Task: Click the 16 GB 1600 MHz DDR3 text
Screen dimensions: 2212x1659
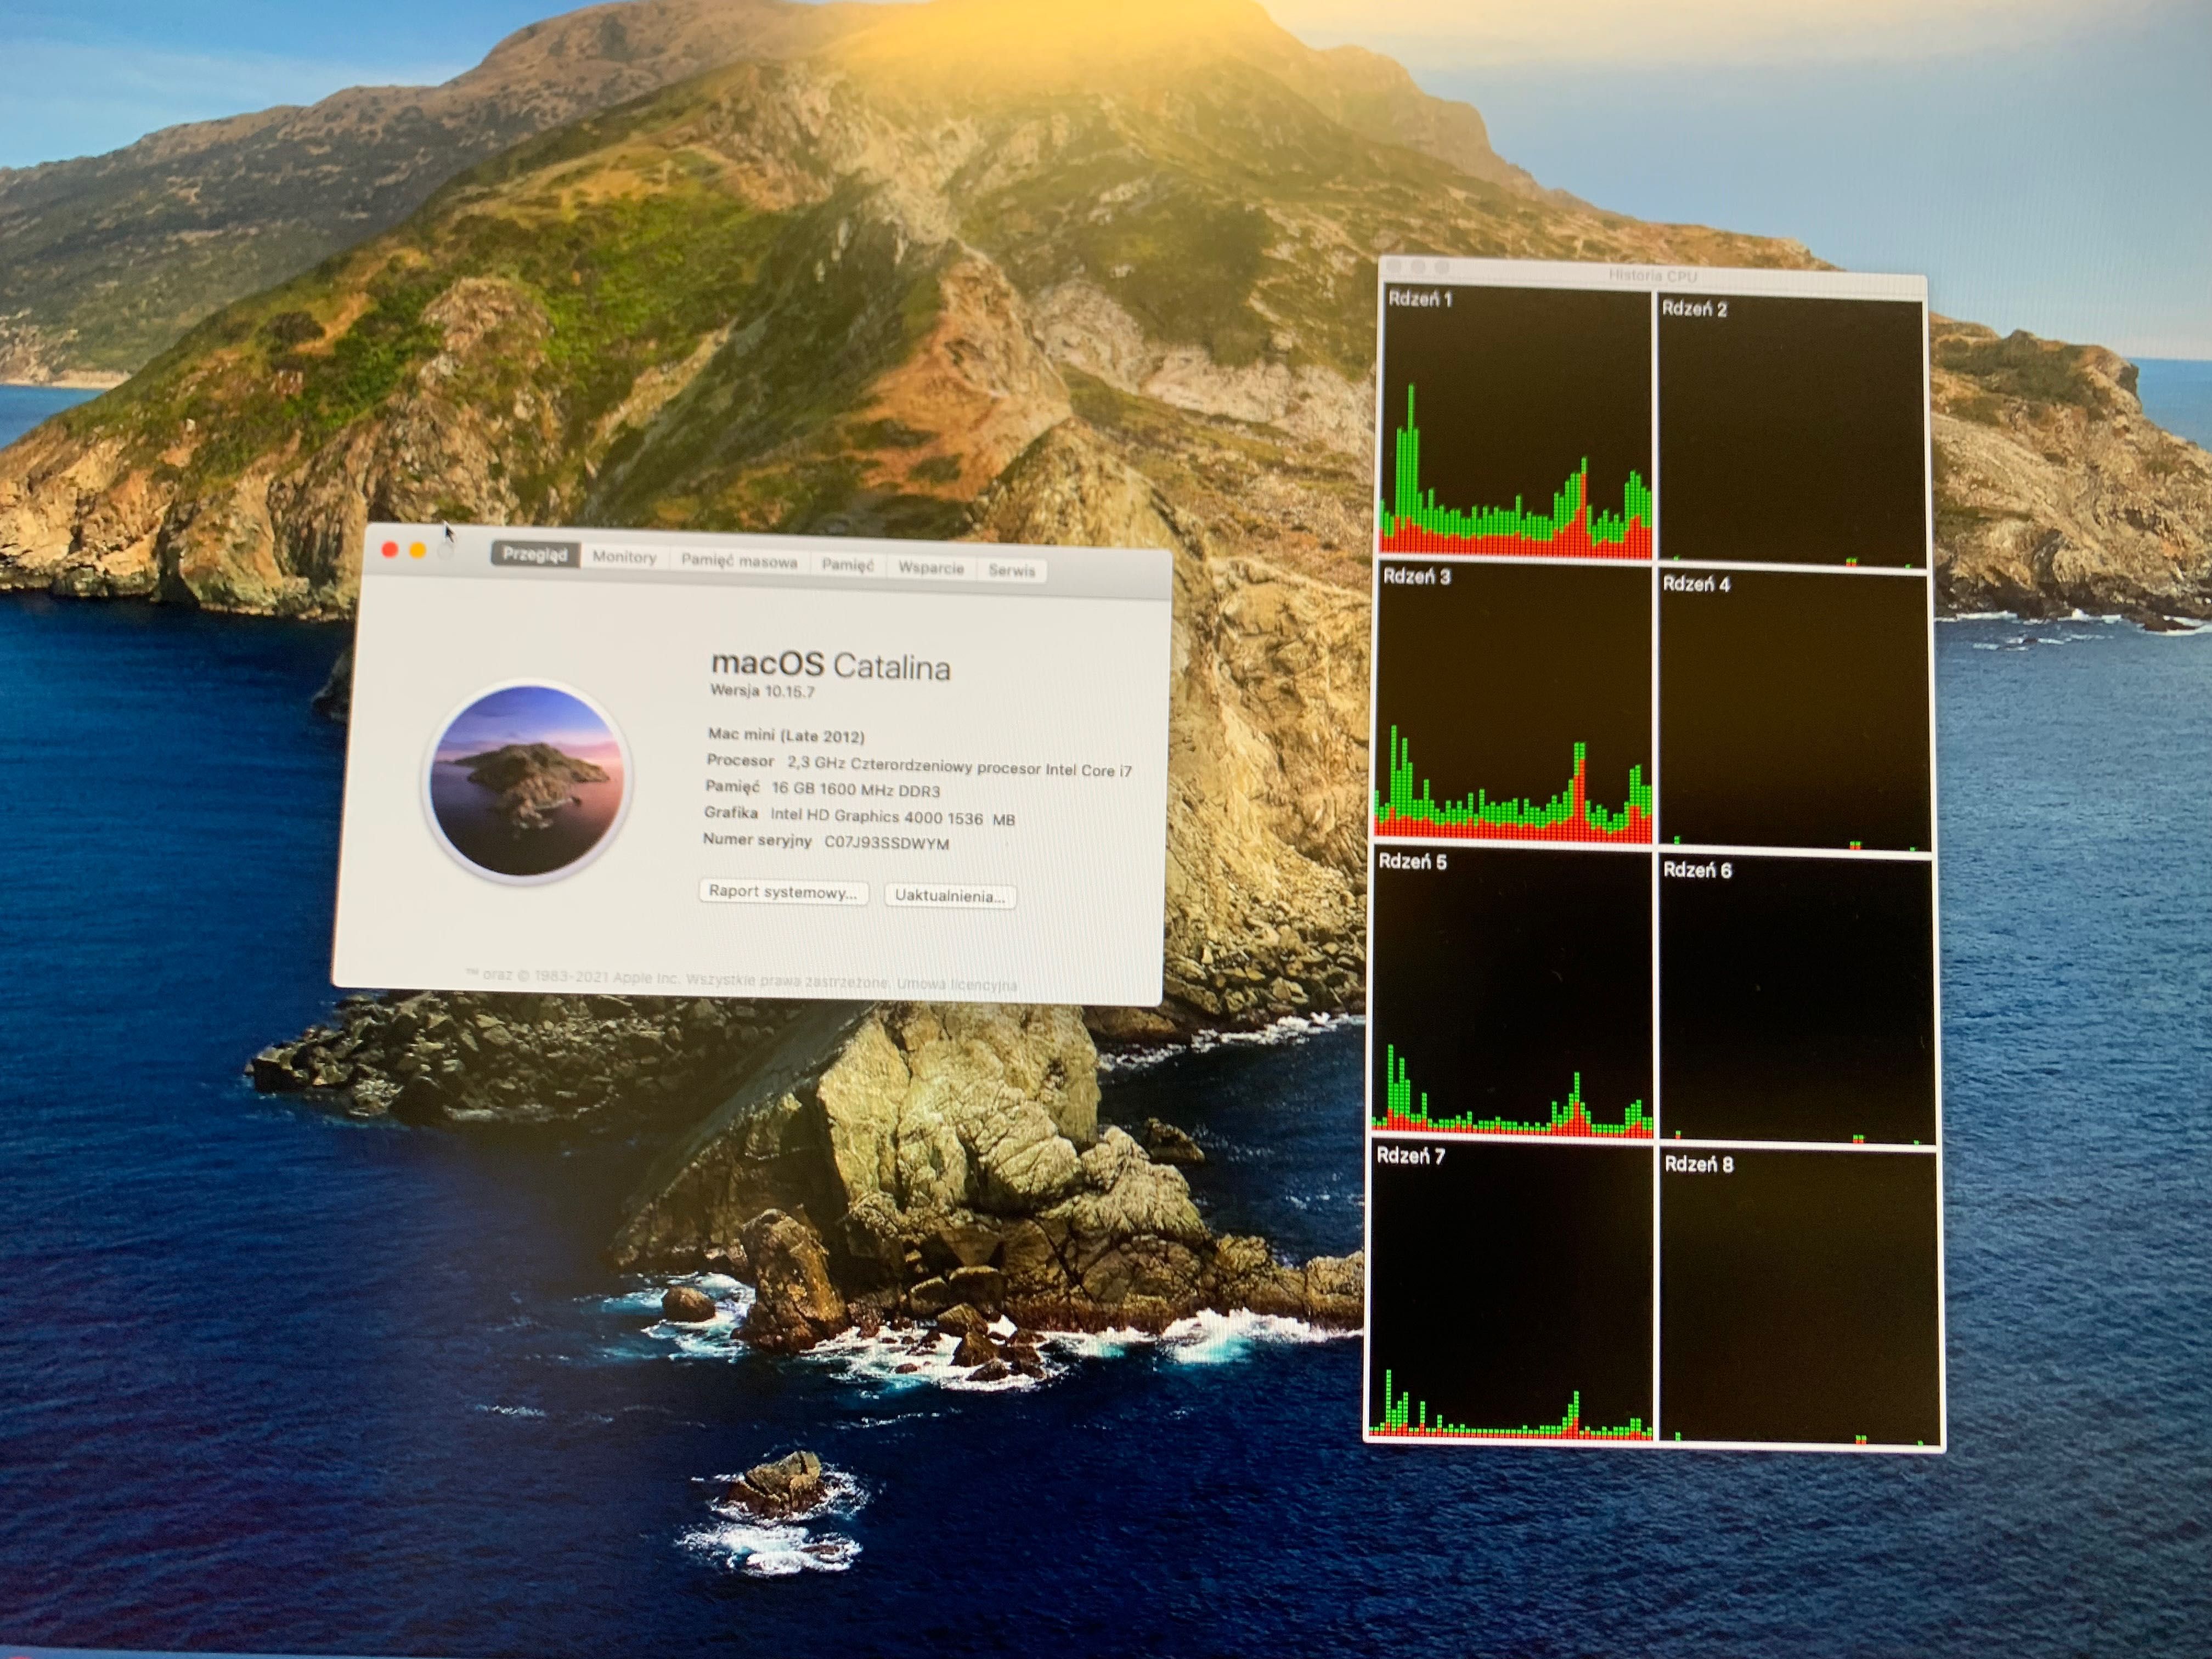Action: pyautogui.click(x=856, y=789)
